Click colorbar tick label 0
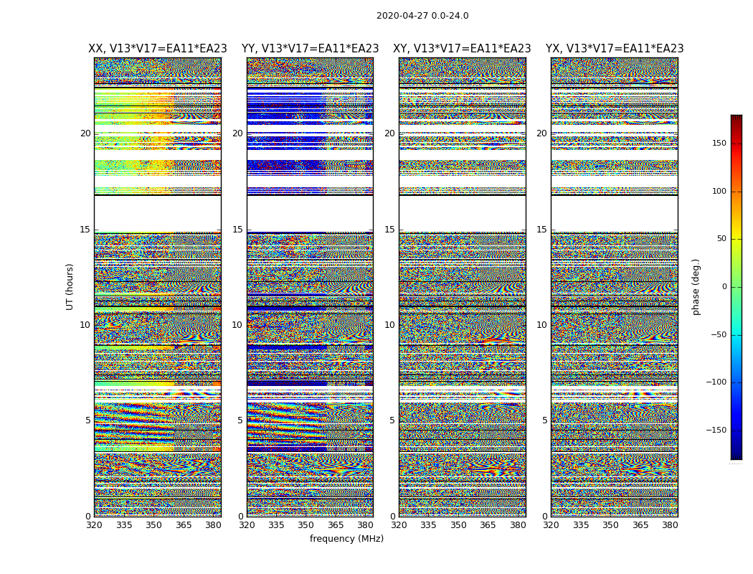Screen dimensions: 753x574 point(724,287)
